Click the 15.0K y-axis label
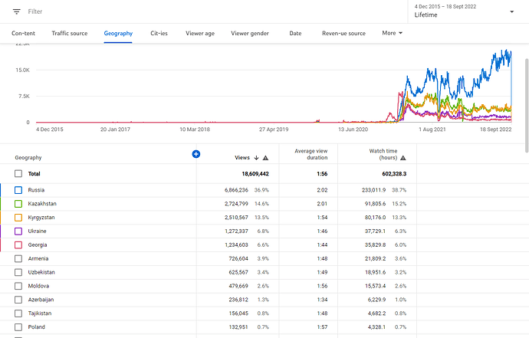The height and width of the screenshot is (338, 529). point(22,71)
